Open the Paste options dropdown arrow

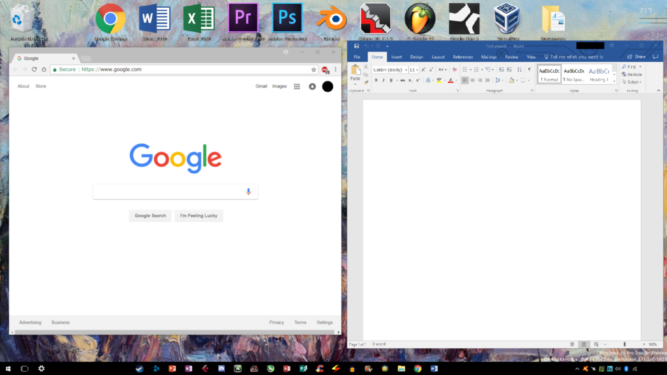point(355,83)
